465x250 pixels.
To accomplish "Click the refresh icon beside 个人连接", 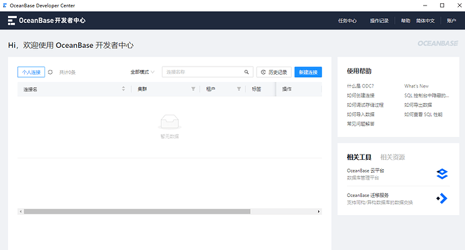I will click(50, 72).
